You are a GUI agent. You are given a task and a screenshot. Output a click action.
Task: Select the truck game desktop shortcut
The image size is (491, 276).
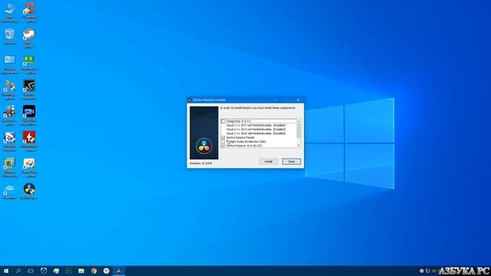pyautogui.click(x=9, y=116)
